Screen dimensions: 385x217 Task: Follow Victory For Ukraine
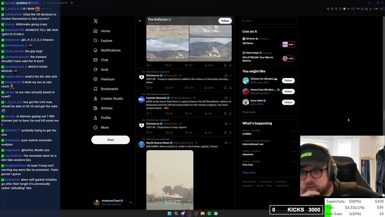(x=288, y=80)
